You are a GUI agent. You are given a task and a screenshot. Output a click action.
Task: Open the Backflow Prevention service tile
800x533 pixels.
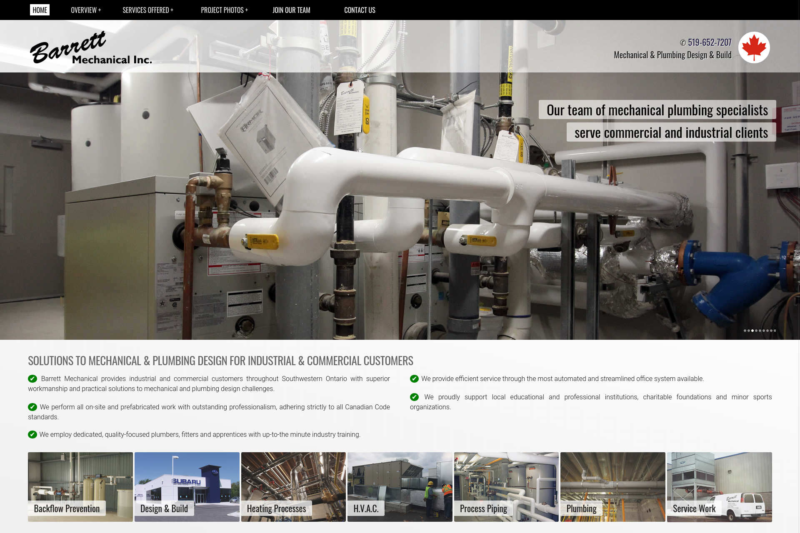click(x=80, y=486)
